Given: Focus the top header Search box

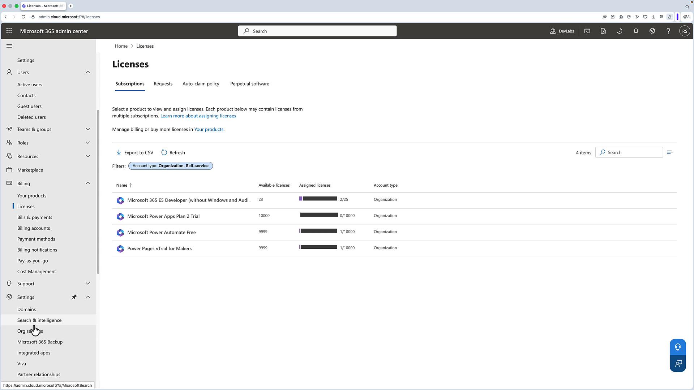Looking at the screenshot, I should 317,31.
